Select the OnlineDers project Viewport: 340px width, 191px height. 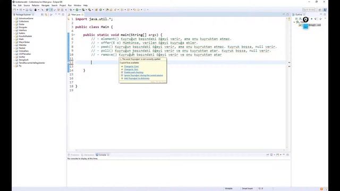23,51
